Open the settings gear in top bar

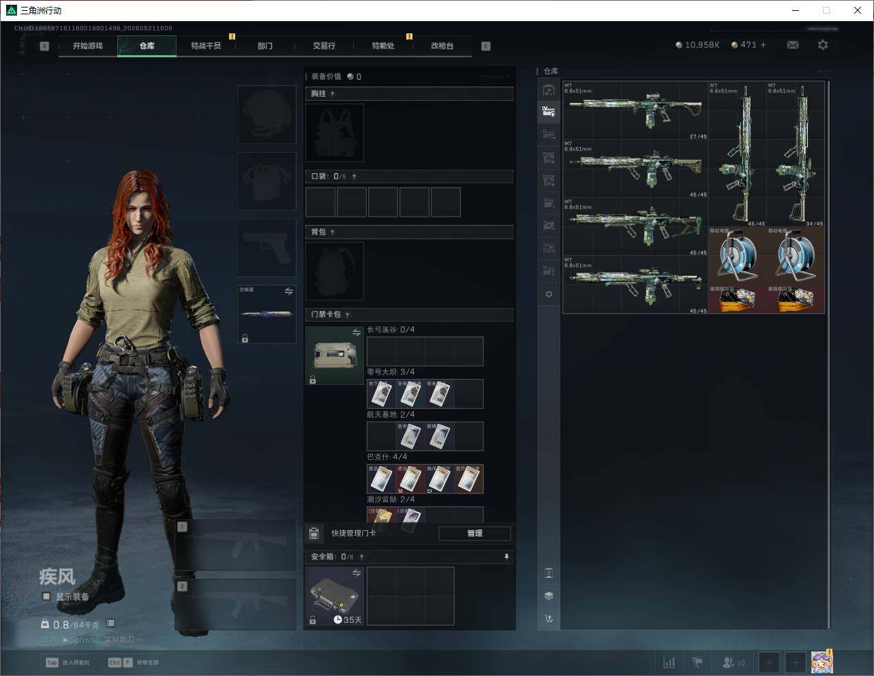pos(823,45)
